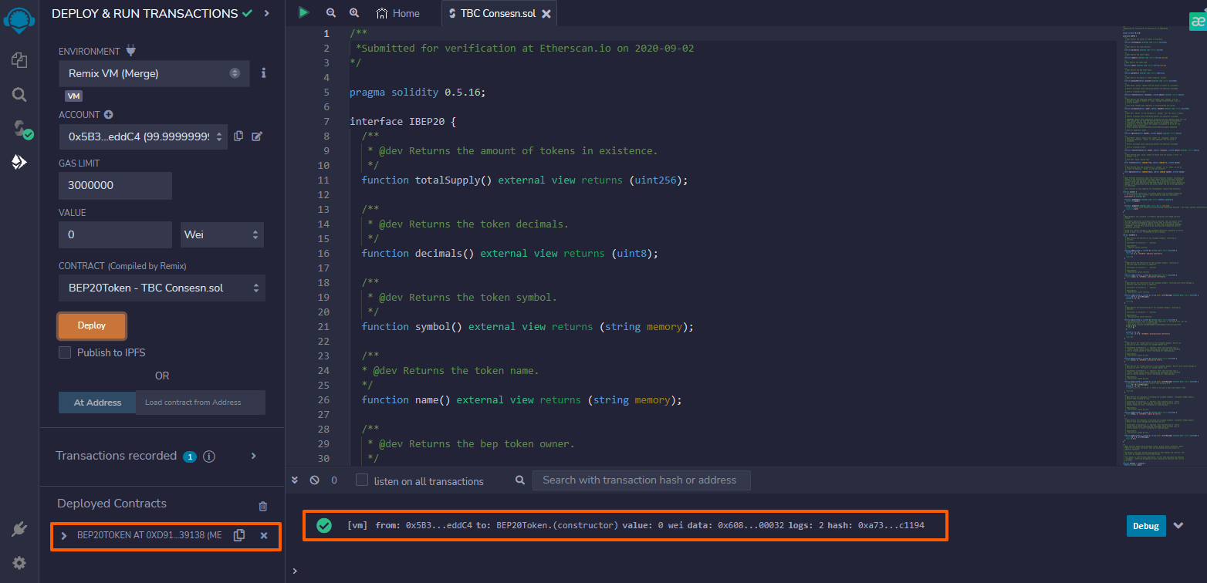Click the 'function totalSupply()' code line

coord(525,180)
